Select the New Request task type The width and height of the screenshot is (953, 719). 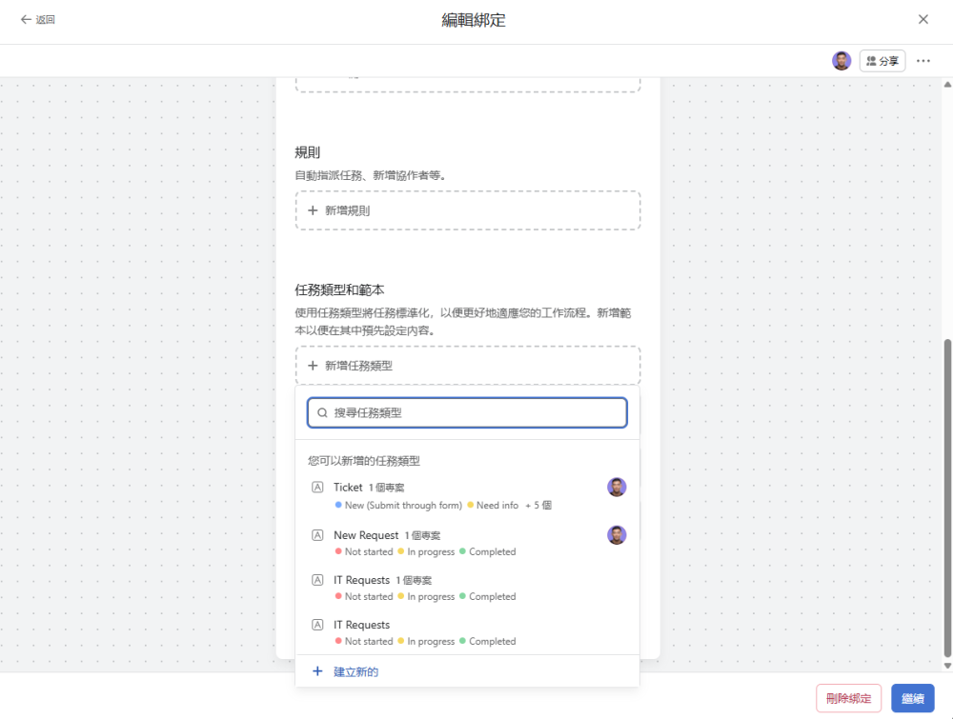point(366,535)
